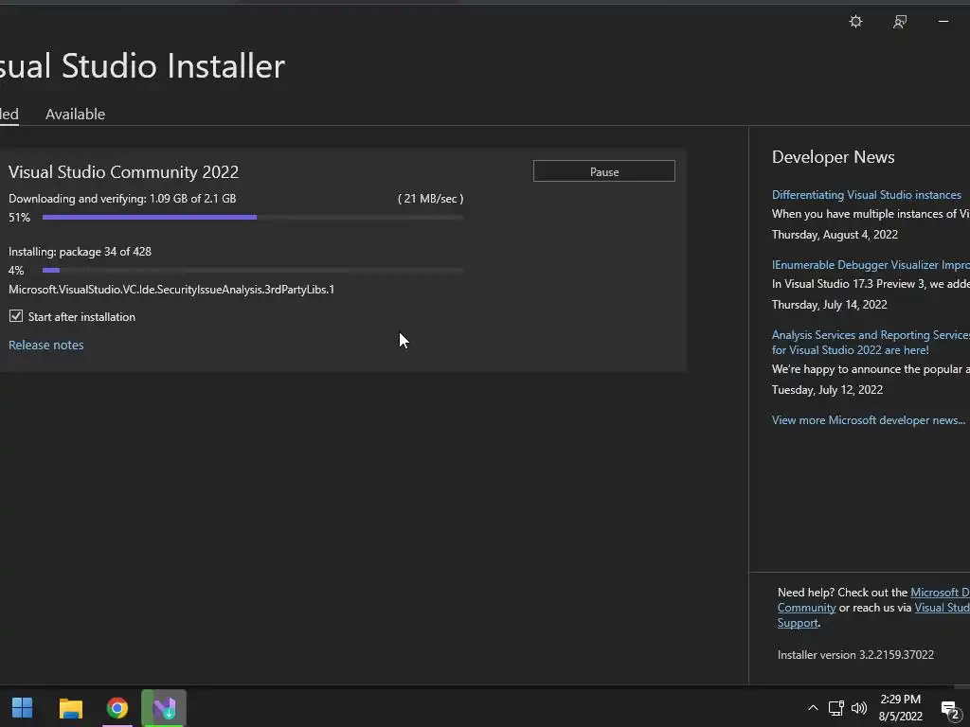The image size is (970, 727).
Task: Uncheck Start after installation
Action: pyautogui.click(x=16, y=316)
